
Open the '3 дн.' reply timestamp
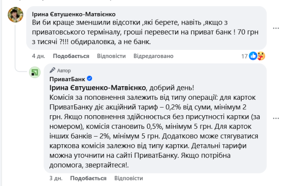[56, 178]
